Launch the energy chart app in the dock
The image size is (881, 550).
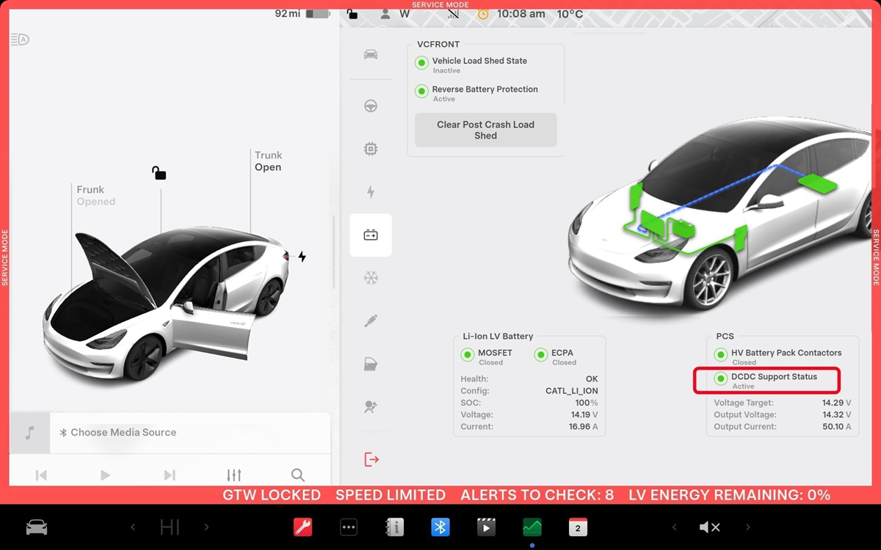[532, 527]
